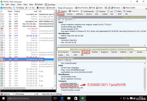Select the ff.jpg session row 23
Screen dimensions: 147x101
click(27, 59)
